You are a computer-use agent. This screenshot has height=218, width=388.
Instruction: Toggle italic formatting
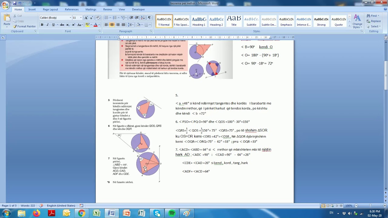[48, 25]
